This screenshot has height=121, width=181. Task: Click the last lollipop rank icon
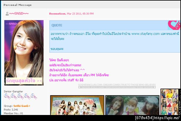click(x=34, y=96)
